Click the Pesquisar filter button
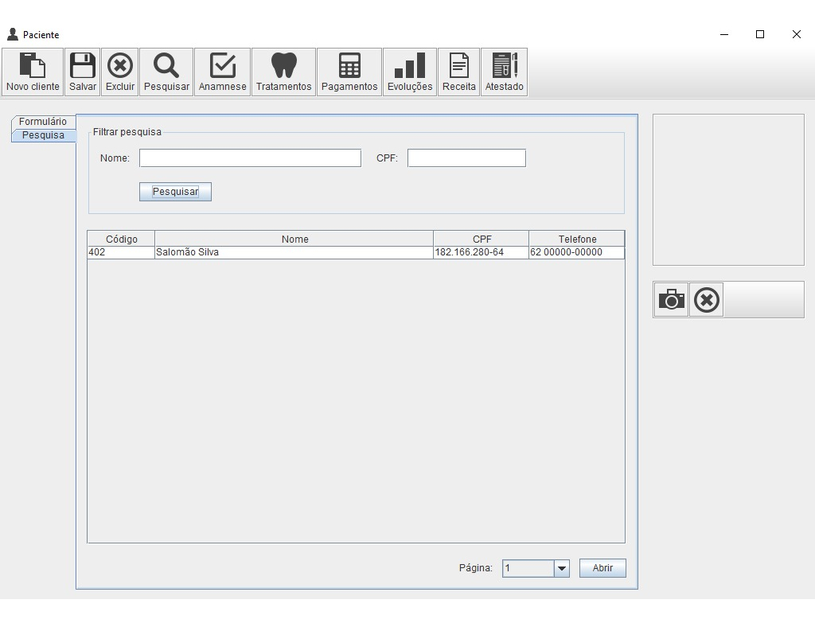Screen dimensions: 815x627 click(x=175, y=192)
